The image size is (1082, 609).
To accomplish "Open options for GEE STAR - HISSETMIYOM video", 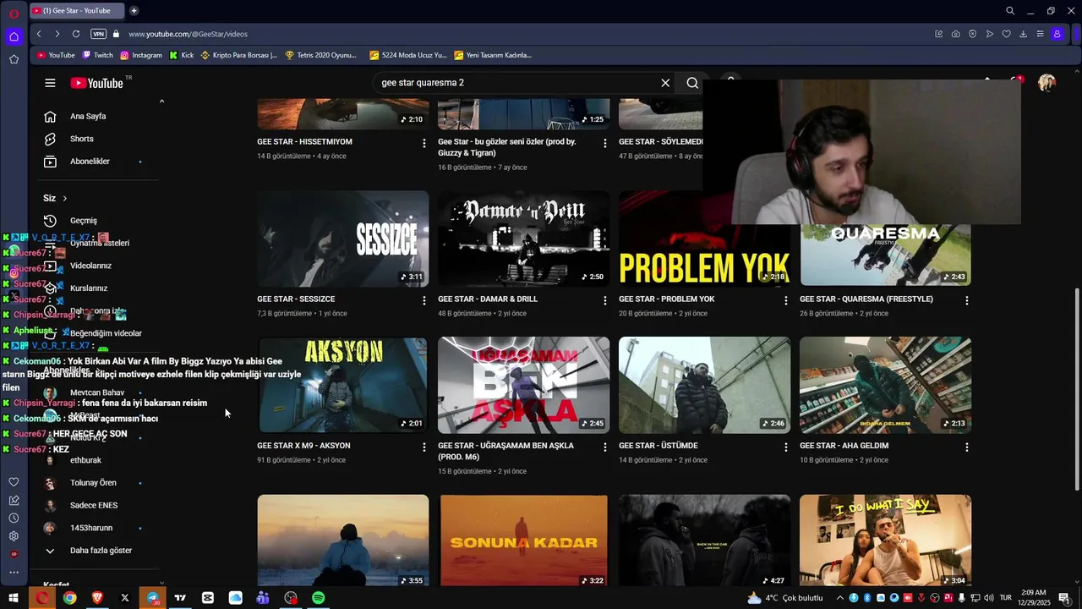I will (424, 143).
